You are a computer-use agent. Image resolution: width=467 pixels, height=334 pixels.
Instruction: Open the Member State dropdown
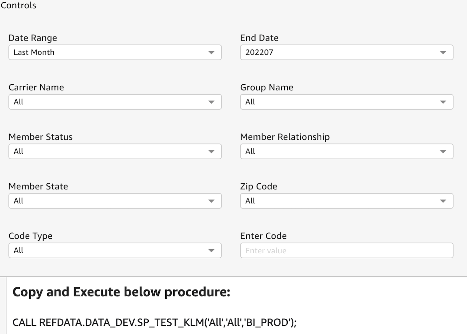(x=115, y=201)
